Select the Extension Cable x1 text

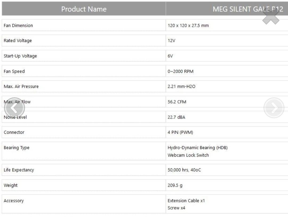[186, 201]
